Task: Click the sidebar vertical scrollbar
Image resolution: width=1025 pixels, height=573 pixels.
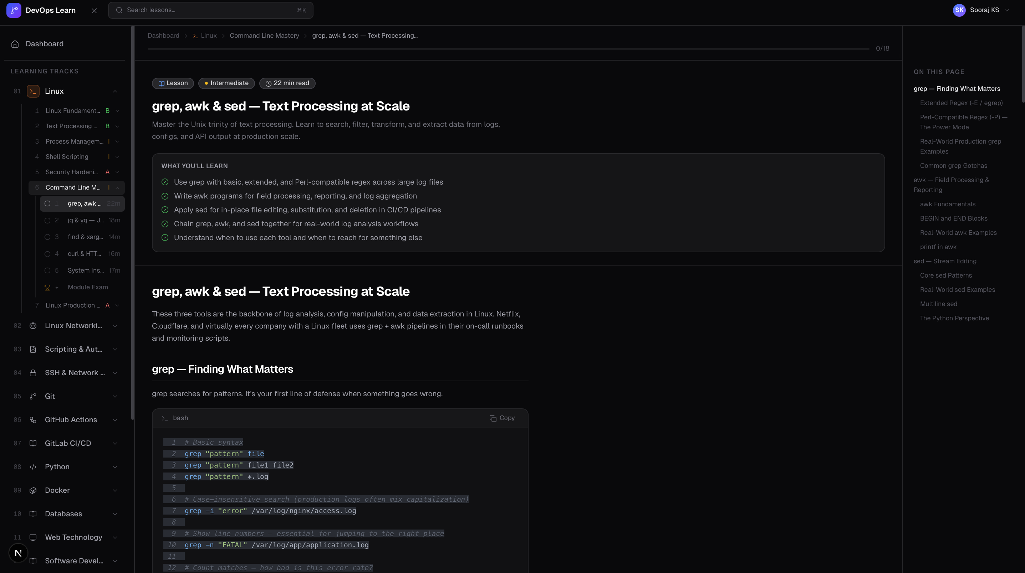Action: [x=133, y=223]
